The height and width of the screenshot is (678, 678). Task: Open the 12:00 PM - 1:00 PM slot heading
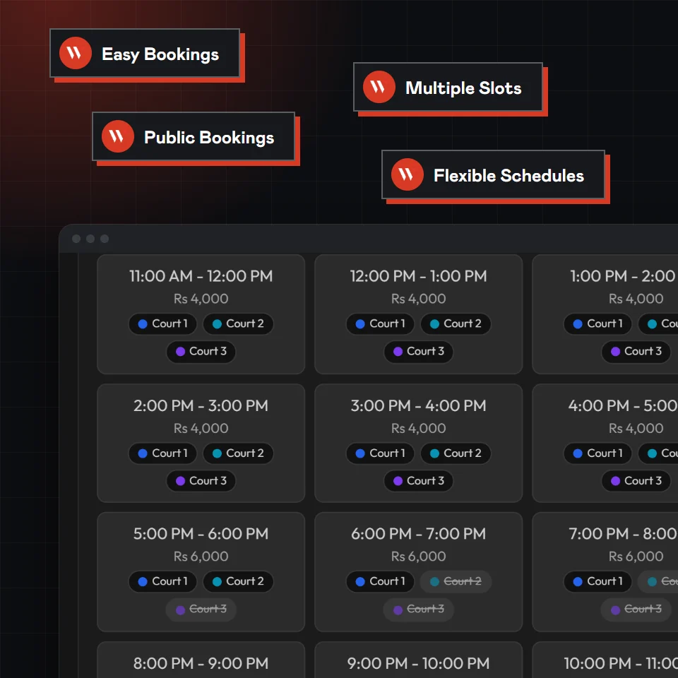click(419, 276)
